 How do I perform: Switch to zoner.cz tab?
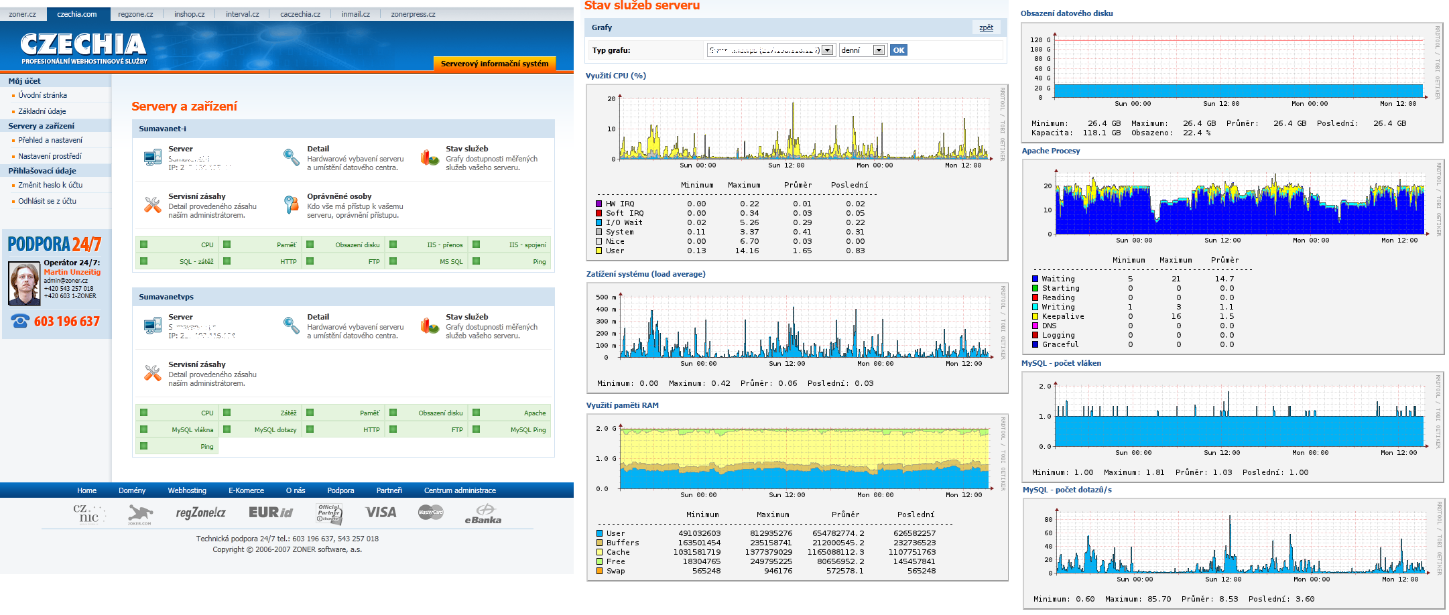pos(22,14)
